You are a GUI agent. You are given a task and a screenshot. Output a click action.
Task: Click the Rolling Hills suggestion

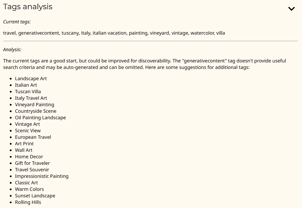(x=28, y=202)
